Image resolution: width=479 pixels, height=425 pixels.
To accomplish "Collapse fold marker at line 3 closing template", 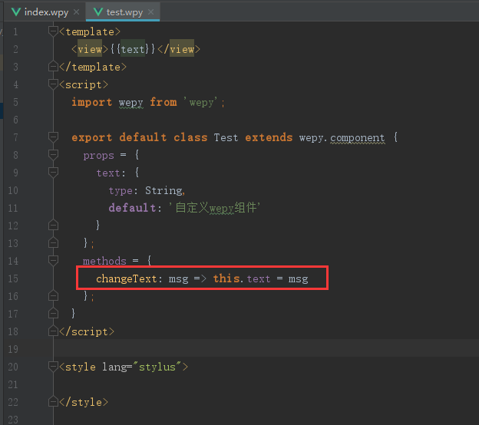I will (x=53, y=66).
